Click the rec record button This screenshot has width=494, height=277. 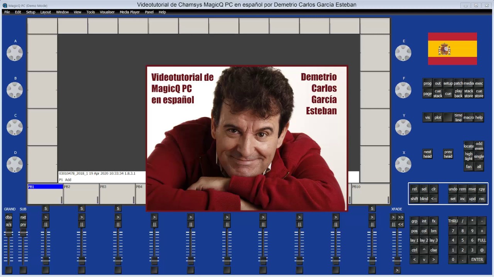click(x=482, y=199)
